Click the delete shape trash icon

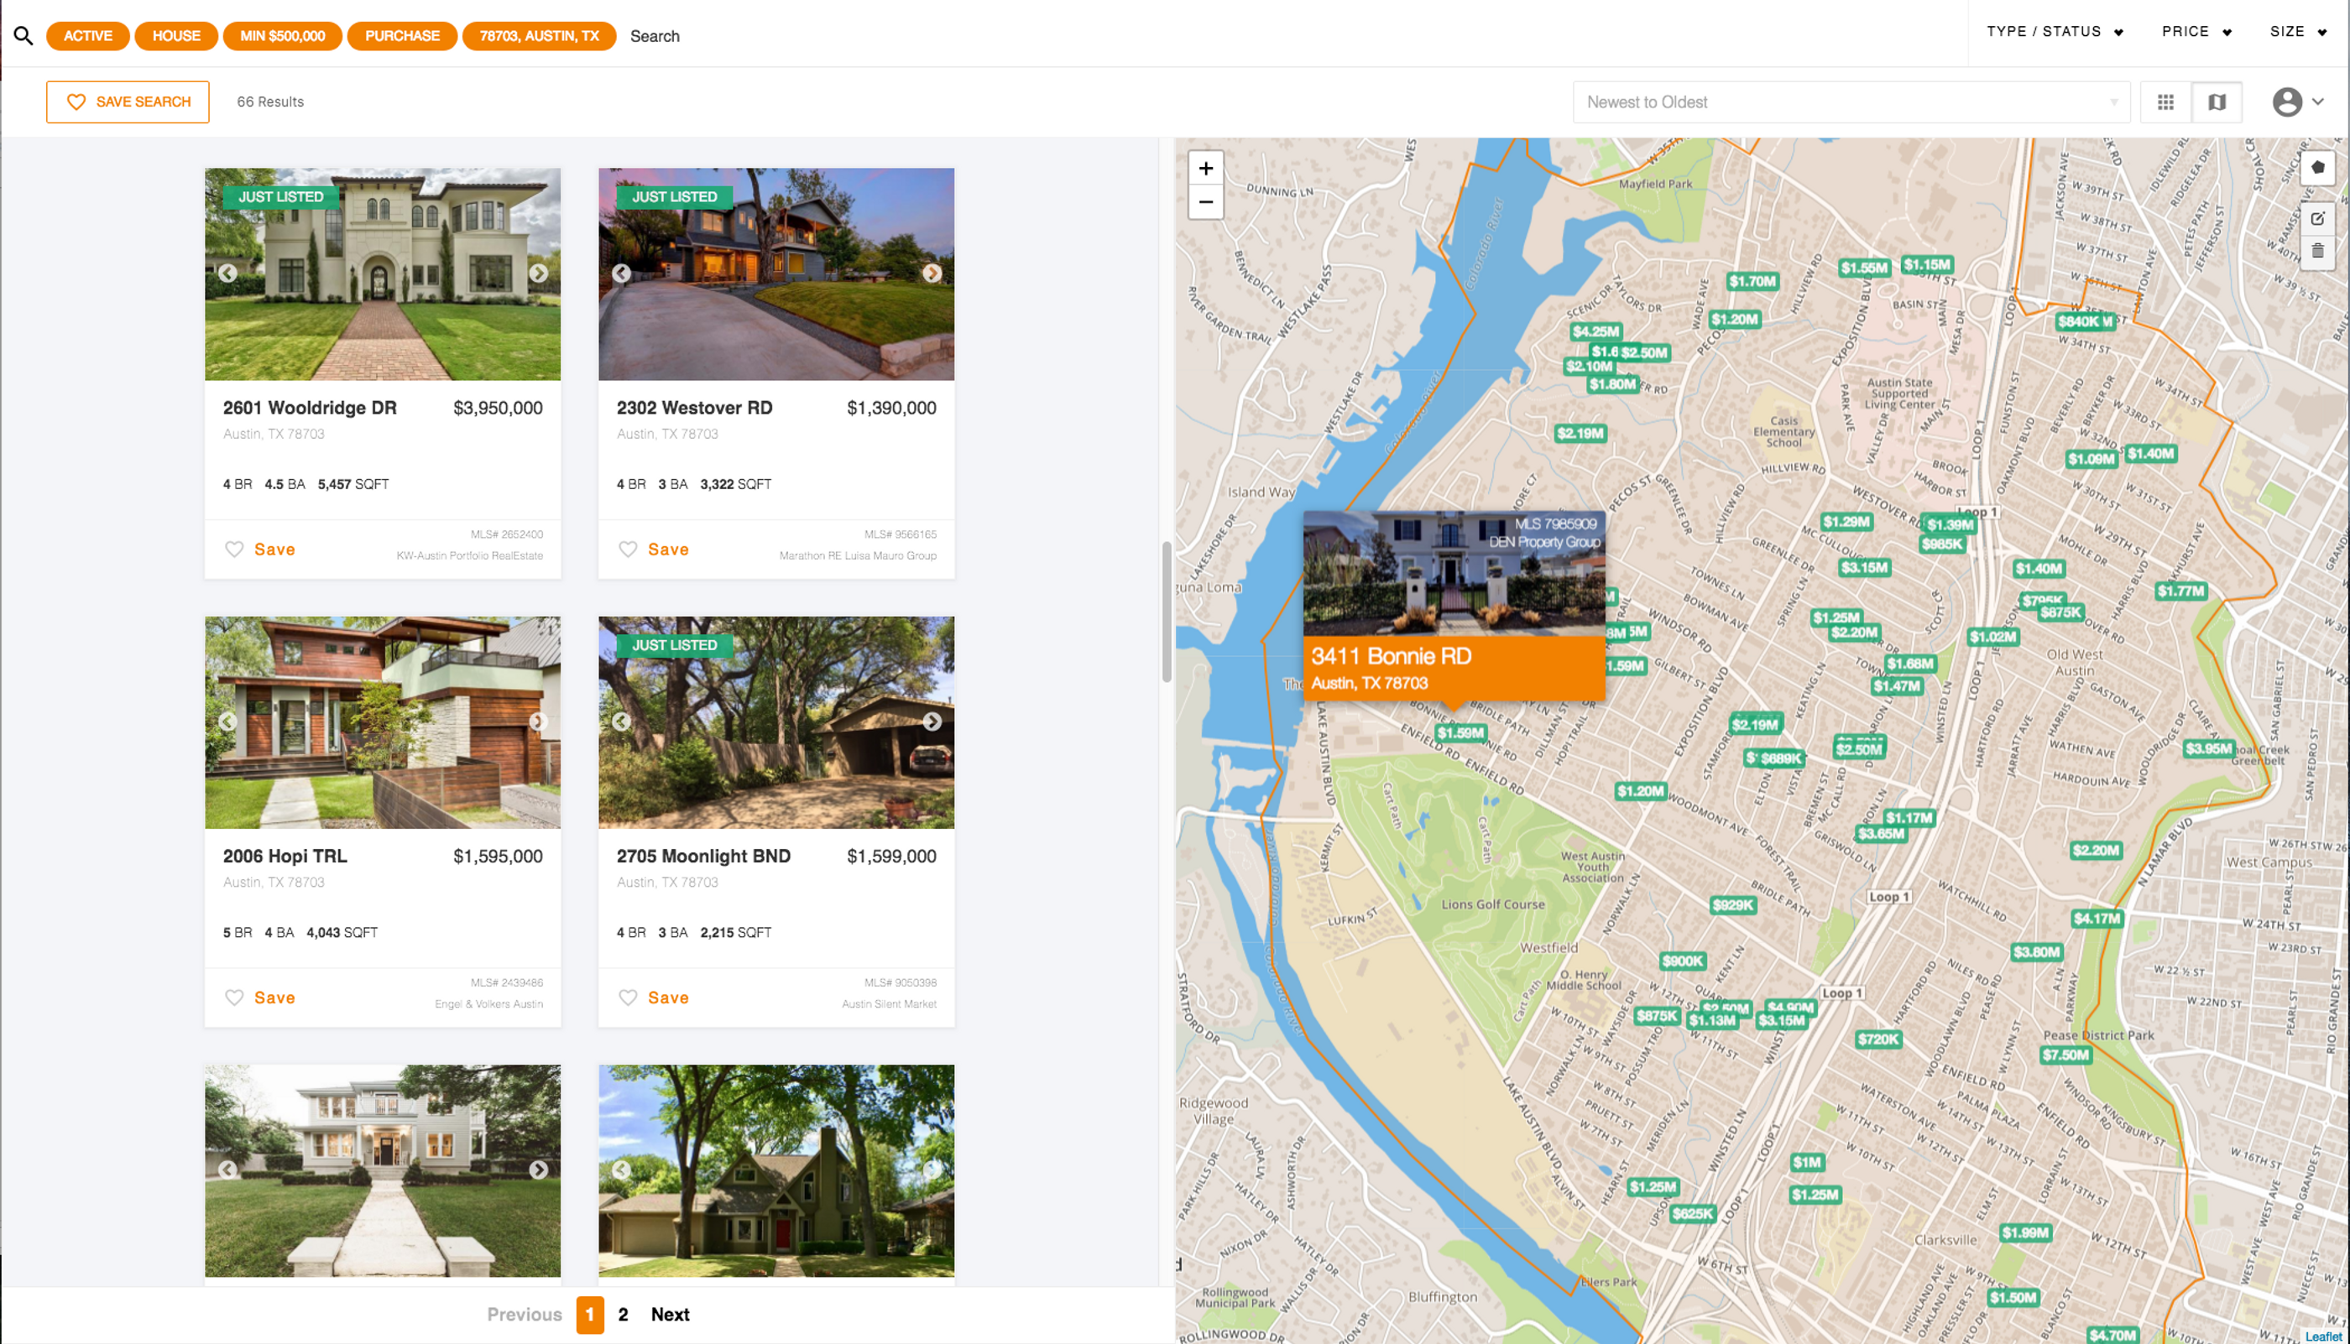click(2316, 251)
